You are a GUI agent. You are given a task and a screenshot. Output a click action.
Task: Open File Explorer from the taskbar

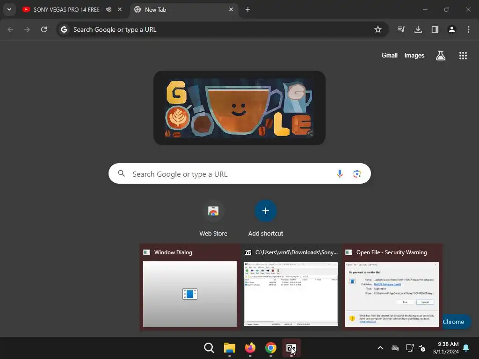[229, 348]
